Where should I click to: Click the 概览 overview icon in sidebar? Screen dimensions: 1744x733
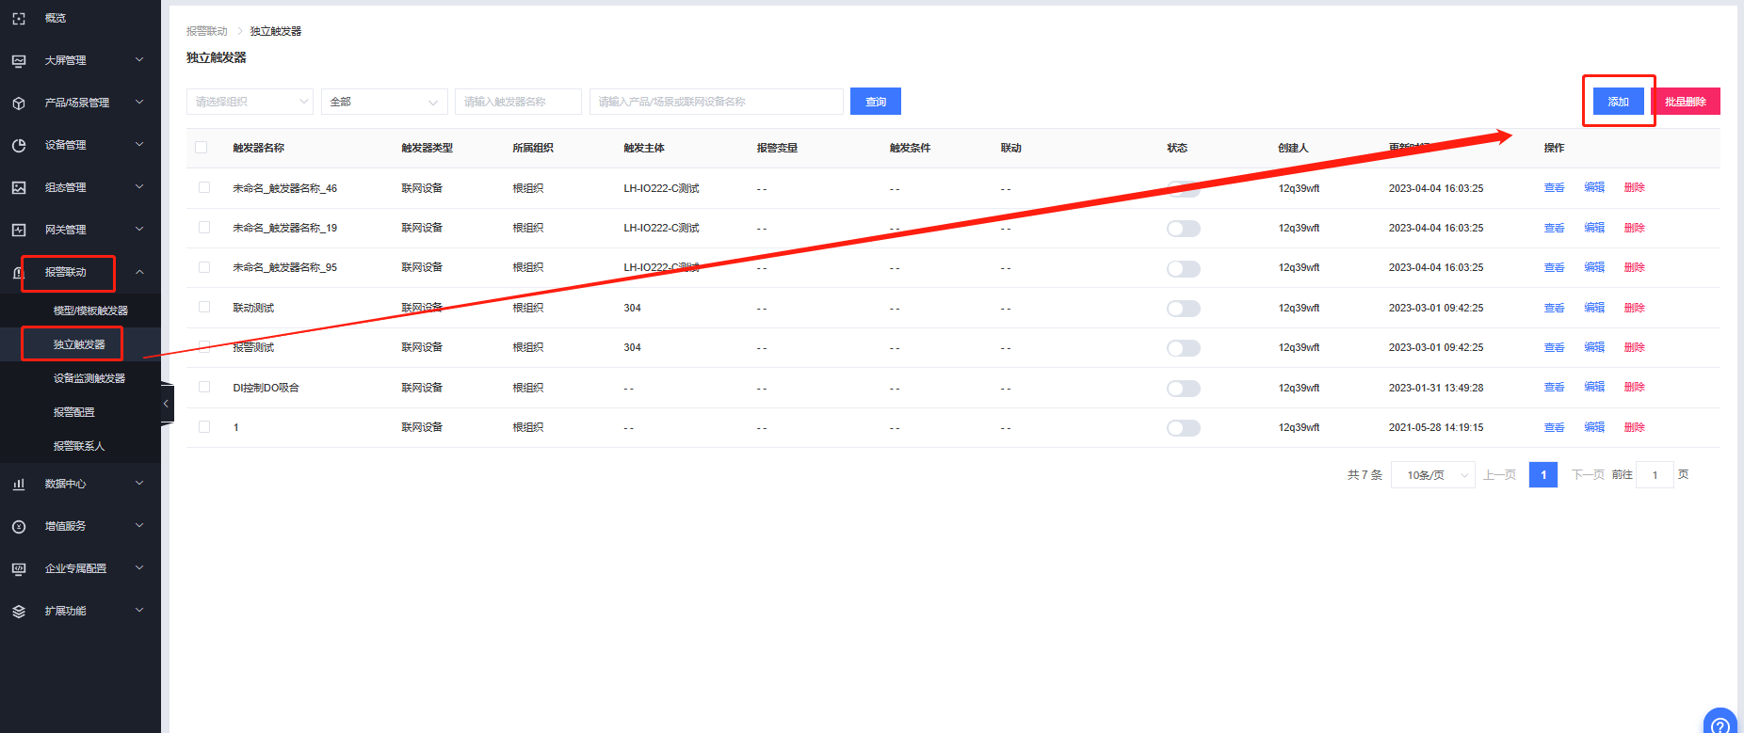[19, 18]
